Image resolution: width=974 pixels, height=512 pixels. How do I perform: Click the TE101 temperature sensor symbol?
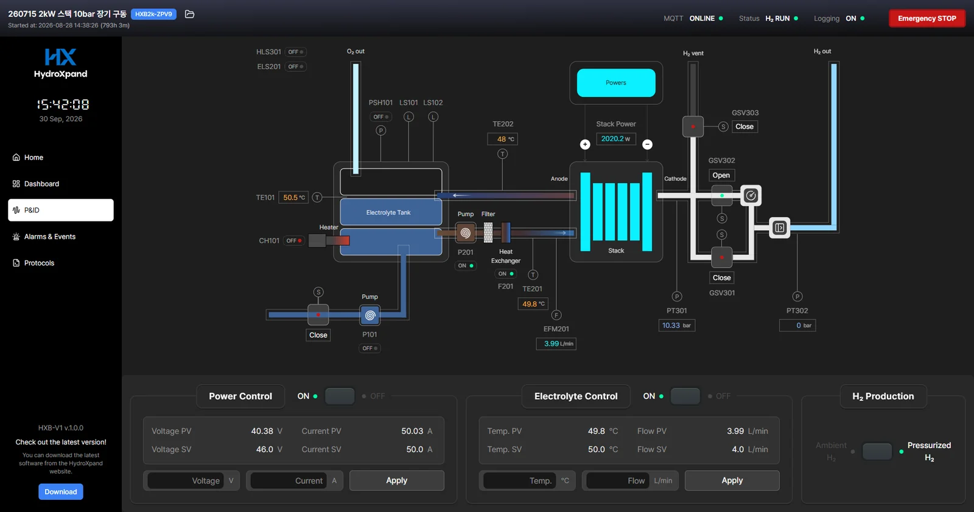pos(317,197)
